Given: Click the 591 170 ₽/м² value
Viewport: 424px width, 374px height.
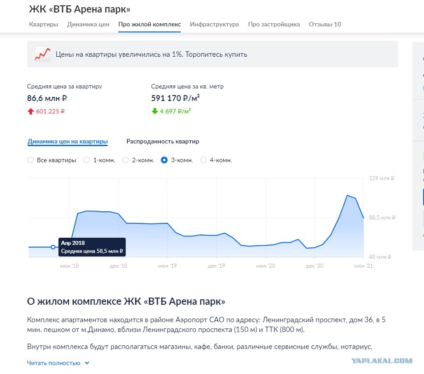Looking at the screenshot, I should coord(175,98).
